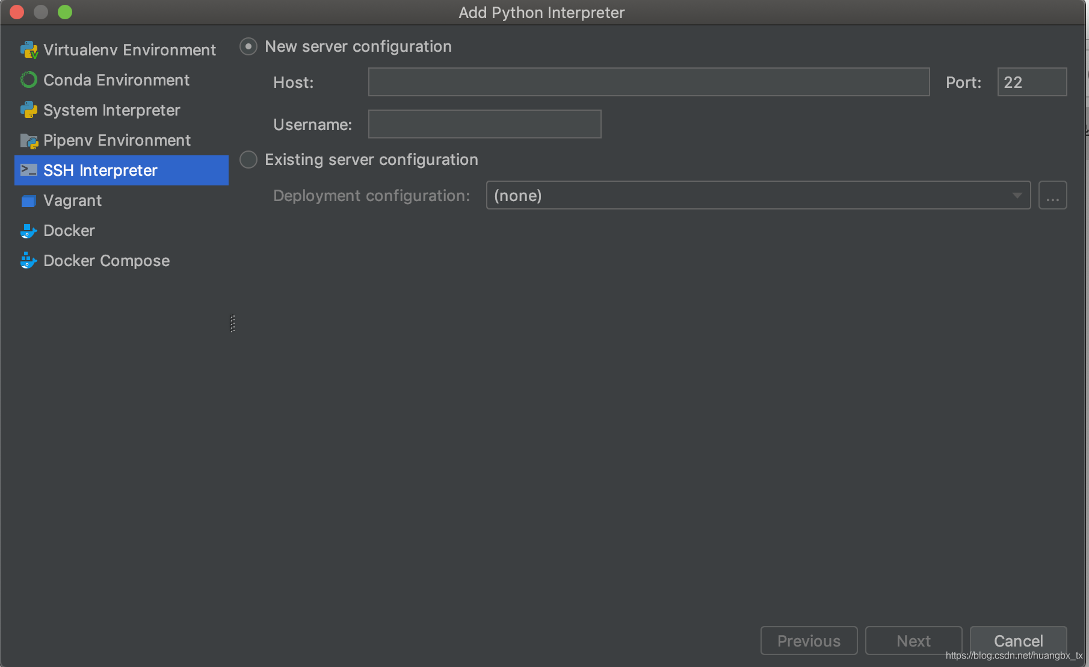Select the Pipenv Environment icon
The image size is (1089, 667).
click(28, 140)
